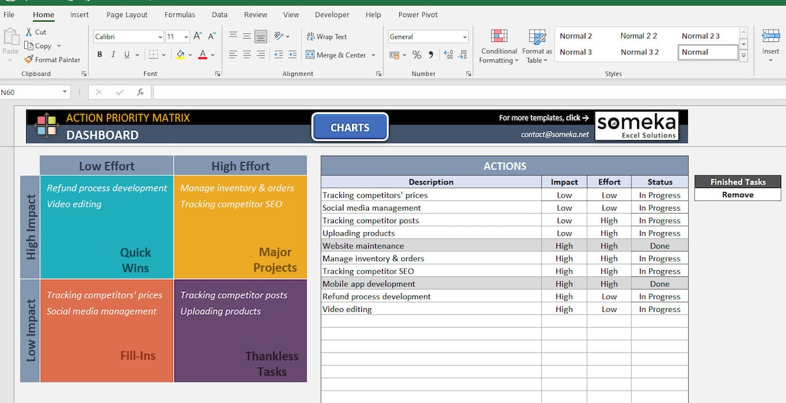Apply the Percent Style number format
The width and height of the screenshot is (786, 403).
point(416,54)
